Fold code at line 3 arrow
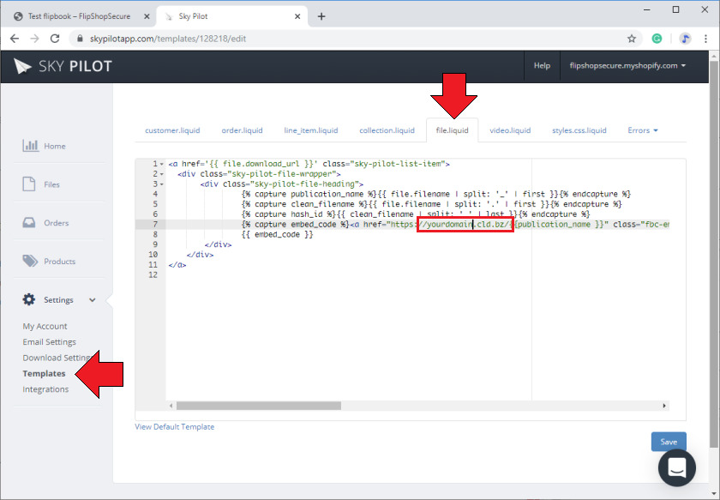 [x=162, y=184]
